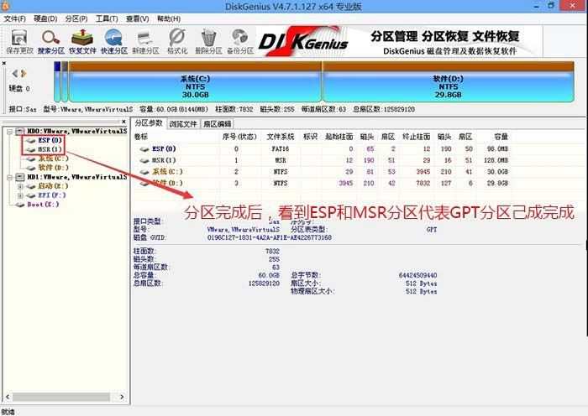The image size is (588, 416).
Task: Click the 删除分区 (Delete Partition) trash icon
Action: click(x=208, y=38)
